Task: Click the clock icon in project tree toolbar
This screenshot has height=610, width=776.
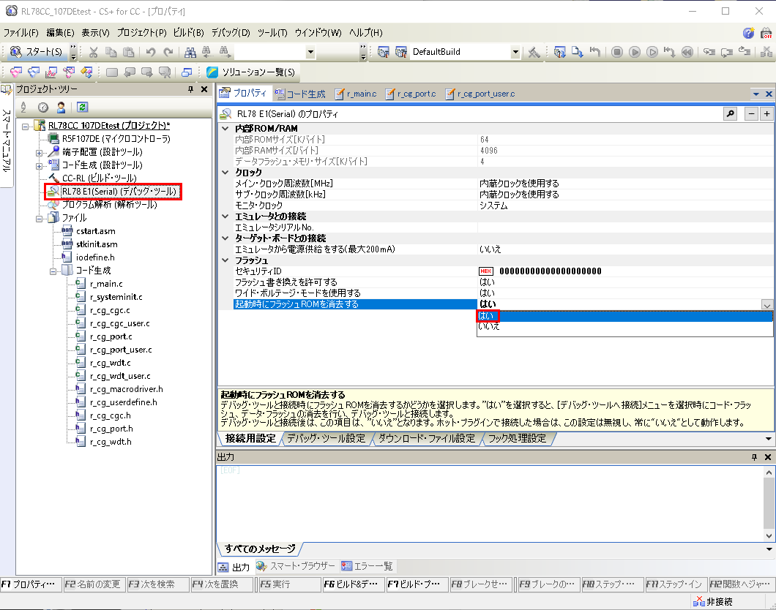Action: tap(43, 108)
